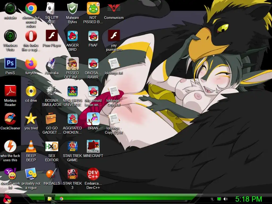Select the Malware Bytes shield icon
This screenshot has width=272, height=204.
[x=72, y=8]
